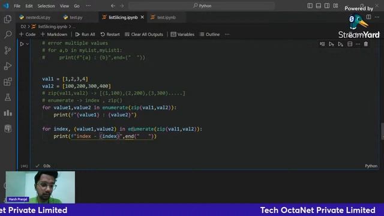Show the notebook Outline
The height and width of the screenshot is (216, 384).
pyautogui.click(x=209, y=35)
